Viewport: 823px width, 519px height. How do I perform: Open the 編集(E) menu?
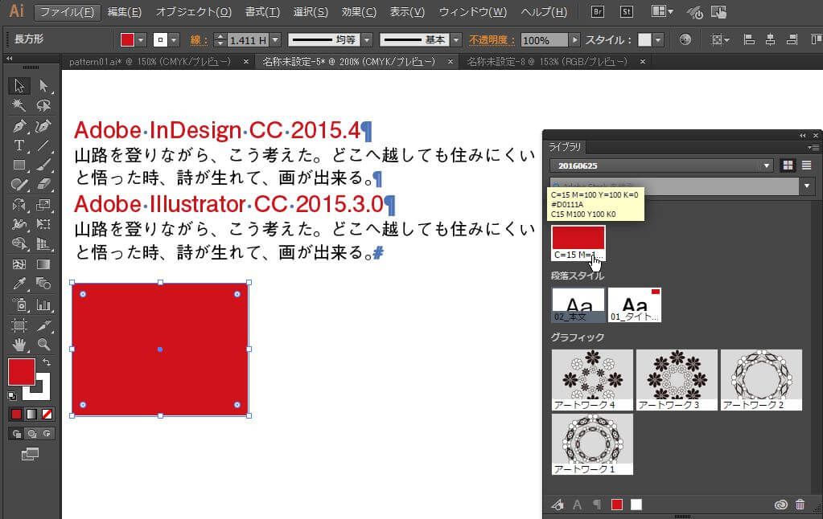pyautogui.click(x=125, y=11)
